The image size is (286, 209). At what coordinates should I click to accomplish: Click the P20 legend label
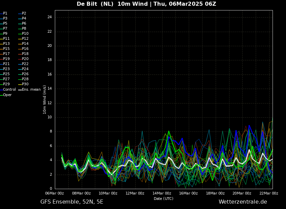[25, 59]
